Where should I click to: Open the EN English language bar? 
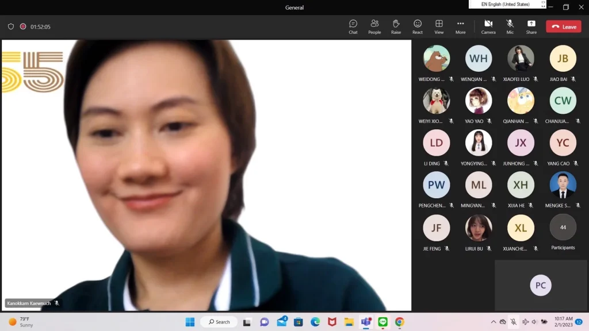coord(506,5)
